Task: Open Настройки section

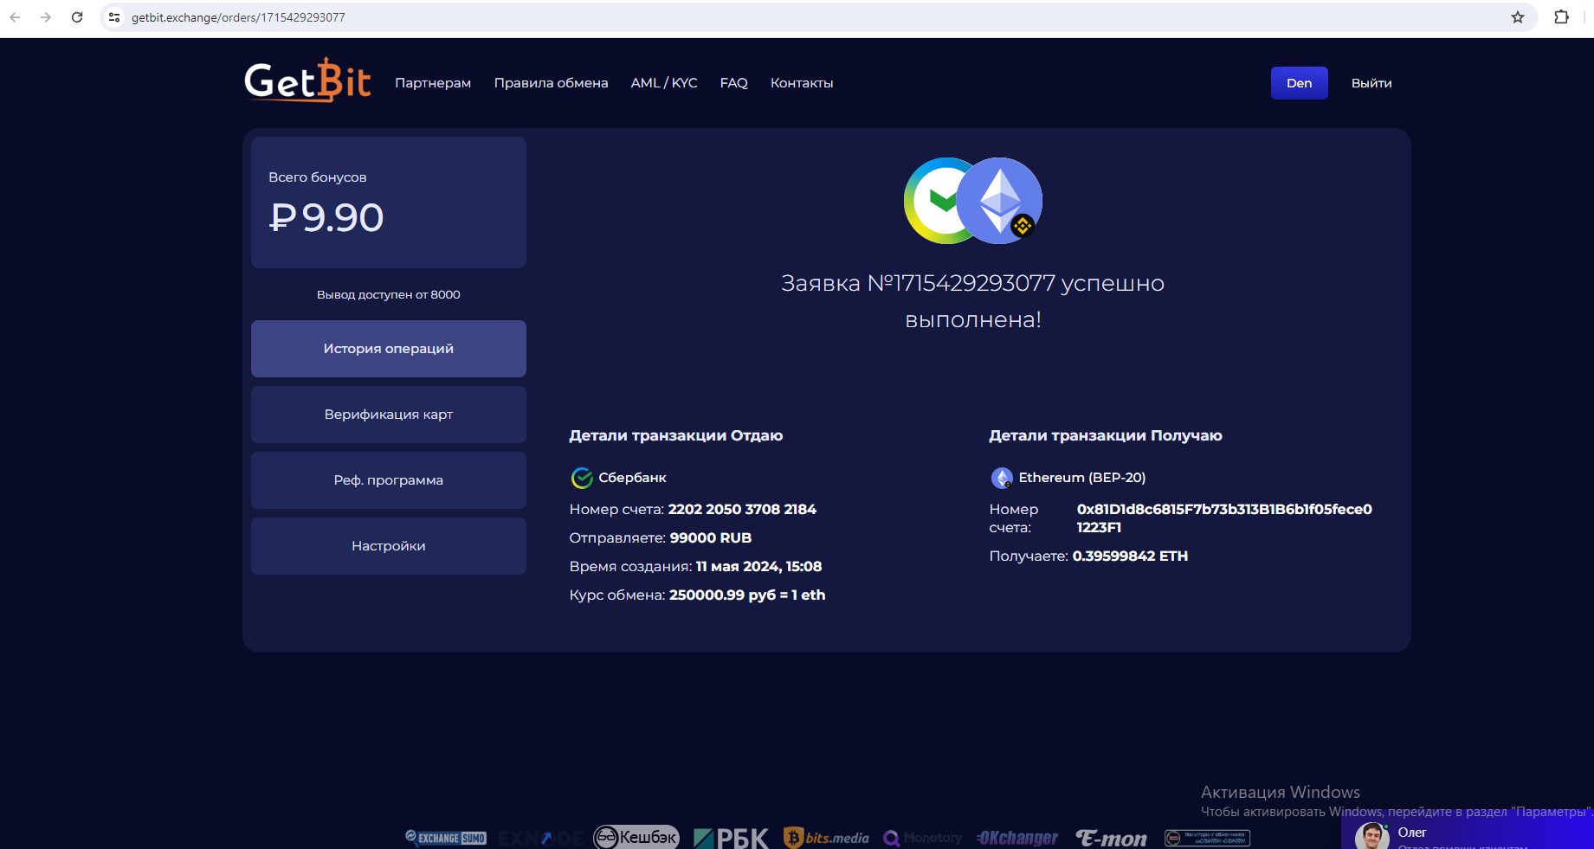Action: [x=389, y=546]
